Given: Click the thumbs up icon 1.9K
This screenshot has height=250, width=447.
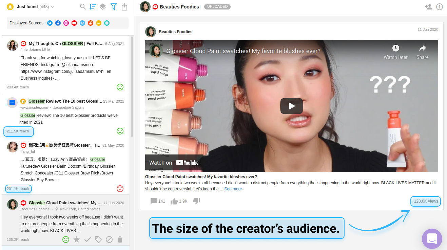Looking at the screenshot, I should [x=174, y=201].
